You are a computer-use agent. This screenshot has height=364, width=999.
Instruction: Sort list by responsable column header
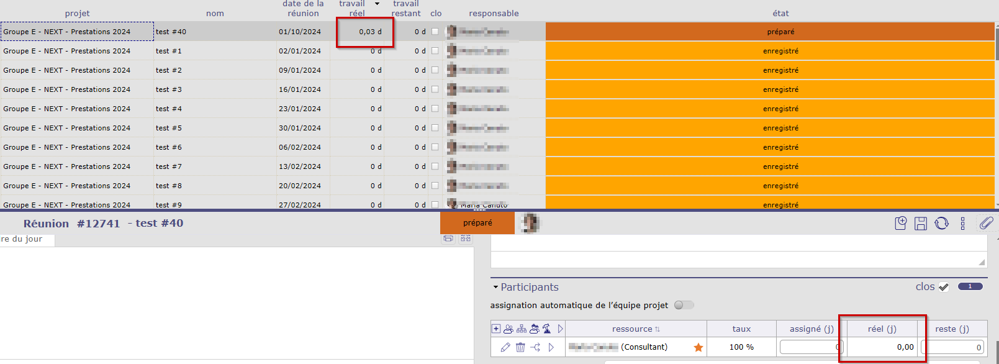pyautogui.click(x=494, y=13)
